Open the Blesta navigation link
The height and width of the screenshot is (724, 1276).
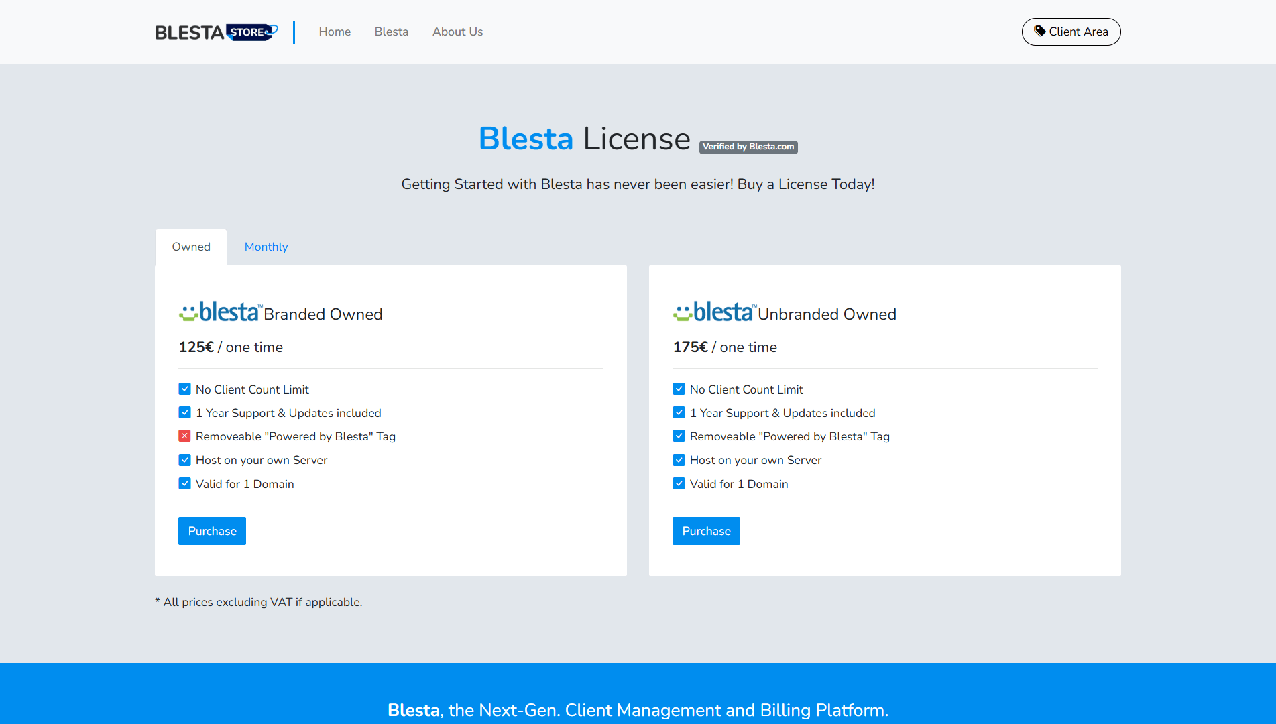pyautogui.click(x=391, y=32)
